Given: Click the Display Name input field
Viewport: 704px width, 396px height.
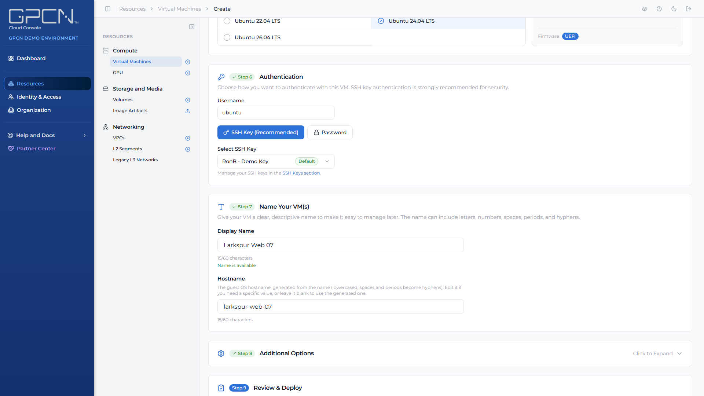Looking at the screenshot, I should (341, 245).
